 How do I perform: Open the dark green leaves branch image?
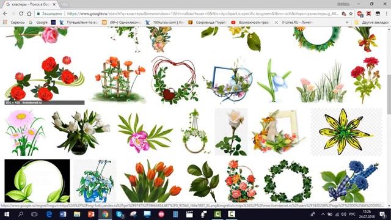(x=203, y=181)
